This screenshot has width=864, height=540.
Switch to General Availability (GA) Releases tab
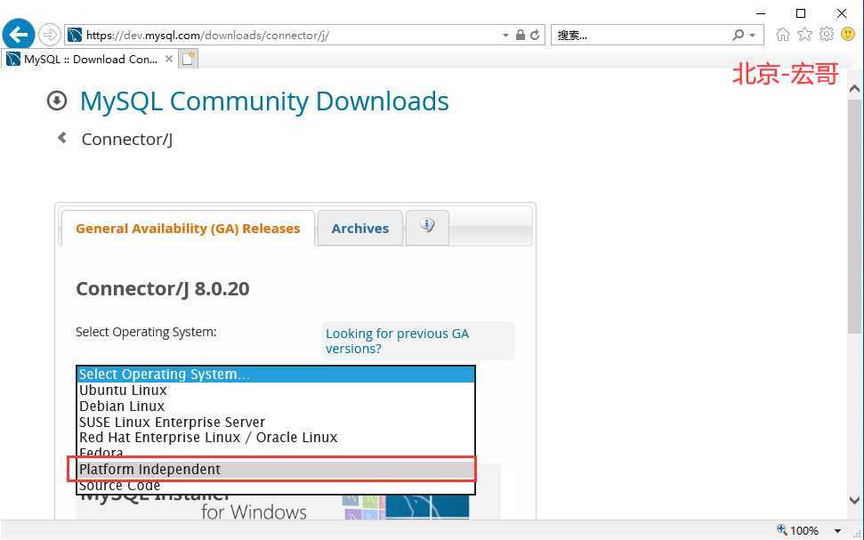(188, 228)
